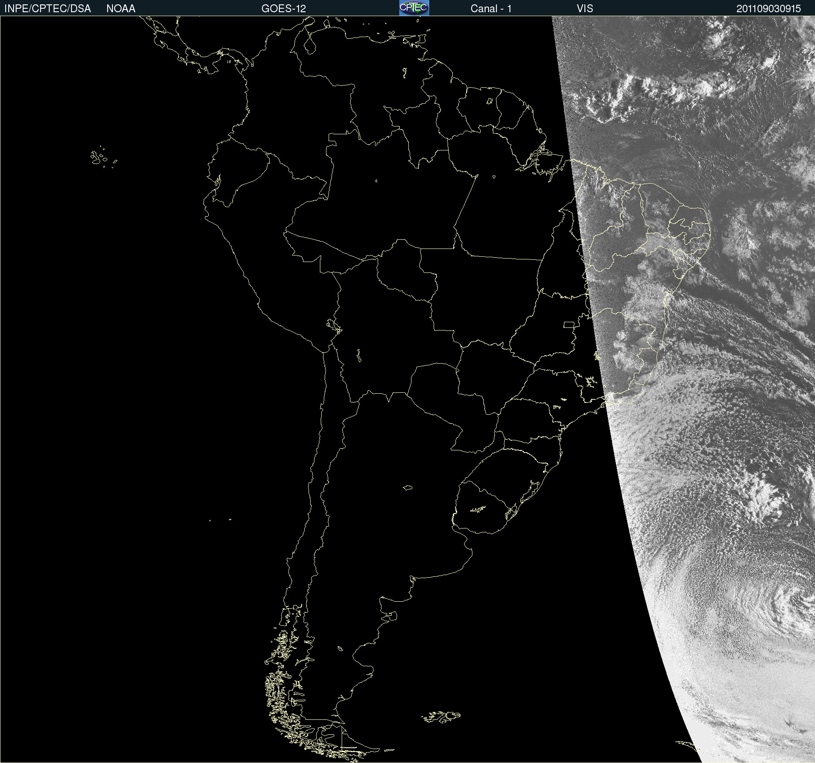The image size is (815, 763).
Task: Click the Falkland Islands outline on map
Action: pos(441,717)
